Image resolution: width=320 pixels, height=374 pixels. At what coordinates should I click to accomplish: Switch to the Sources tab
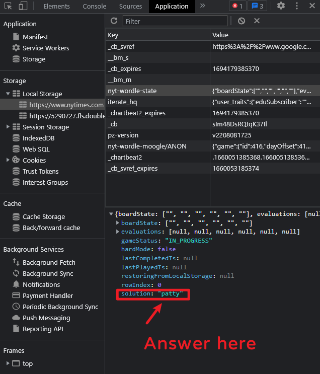click(x=130, y=6)
